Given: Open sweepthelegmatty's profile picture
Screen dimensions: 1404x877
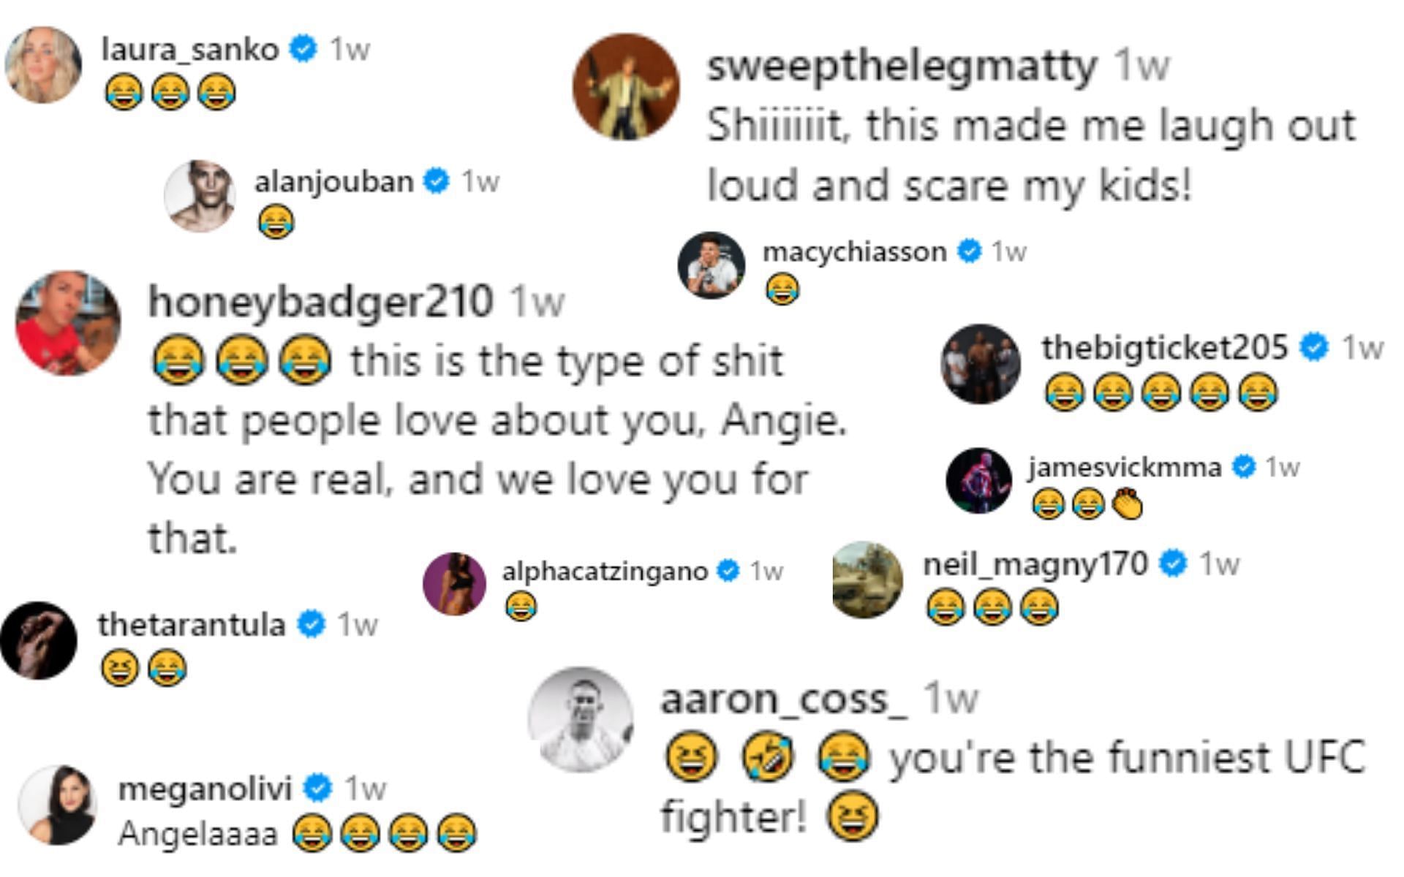Looking at the screenshot, I should point(626,86).
